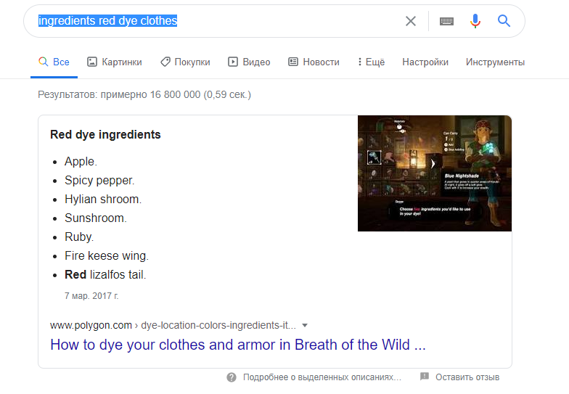Image resolution: width=569 pixels, height=394 pixels.
Task: Open the Видео tab
Action: pyautogui.click(x=249, y=62)
